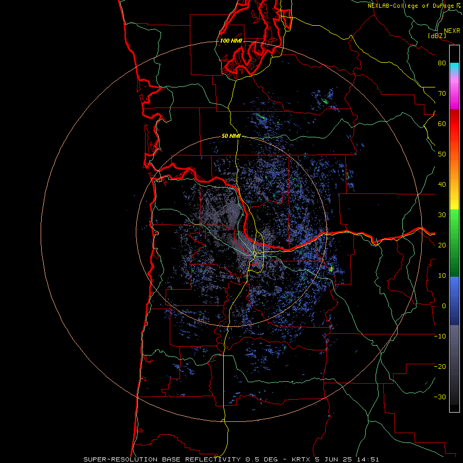Click the 10 value on the dBZ scale
The image size is (463, 463).
(x=442, y=276)
